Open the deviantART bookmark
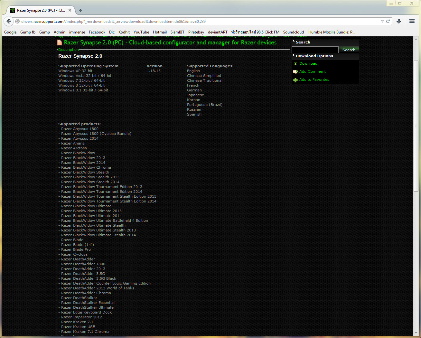 [x=218, y=32]
